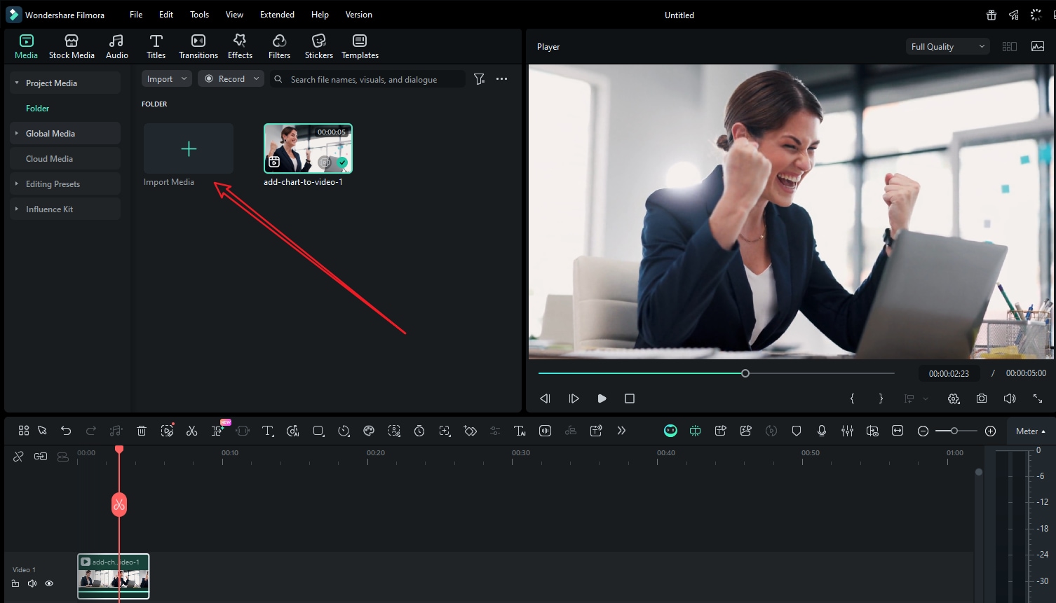Open the Import dropdown
The image size is (1056, 603).
pos(167,79)
